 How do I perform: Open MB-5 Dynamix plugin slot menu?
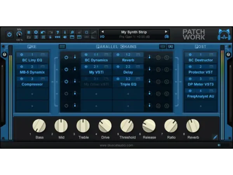click(32, 72)
